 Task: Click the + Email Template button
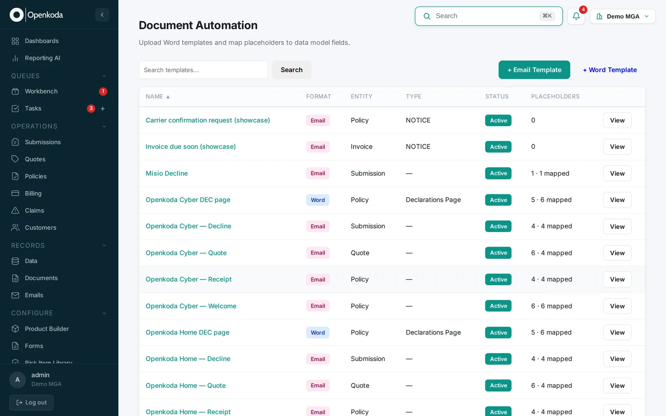(x=534, y=70)
